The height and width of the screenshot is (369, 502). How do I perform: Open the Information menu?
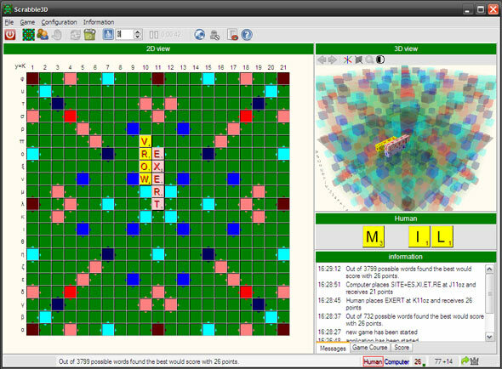[99, 22]
